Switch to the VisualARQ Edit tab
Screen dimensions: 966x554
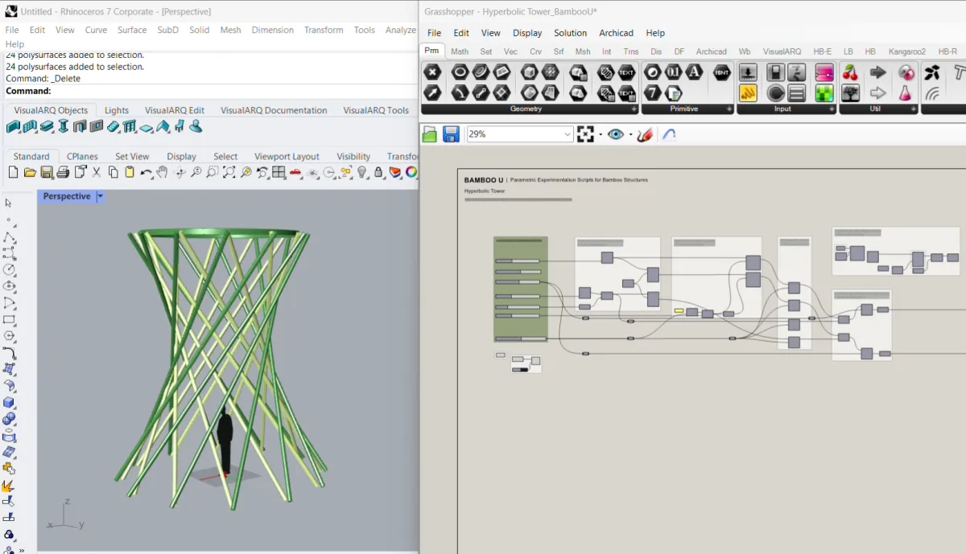click(174, 110)
